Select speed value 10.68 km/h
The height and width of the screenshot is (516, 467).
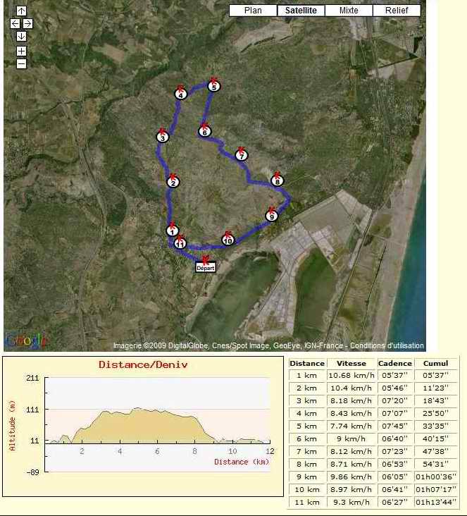click(351, 376)
